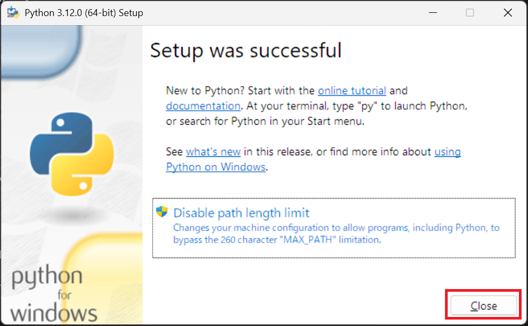Click the greyed-out maximize window button
Viewport: 528px width, 326px height.
click(x=470, y=13)
